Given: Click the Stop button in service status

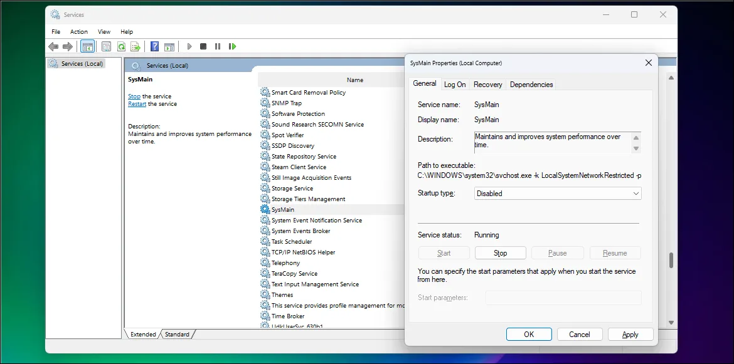Looking at the screenshot, I should pyautogui.click(x=500, y=252).
